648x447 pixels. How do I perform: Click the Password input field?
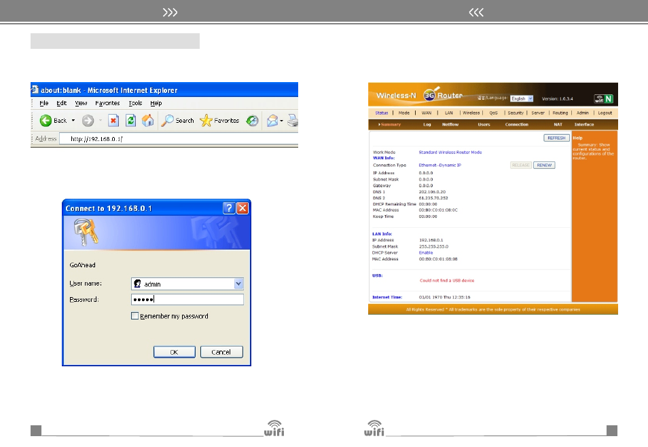click(x=187, y=299)
